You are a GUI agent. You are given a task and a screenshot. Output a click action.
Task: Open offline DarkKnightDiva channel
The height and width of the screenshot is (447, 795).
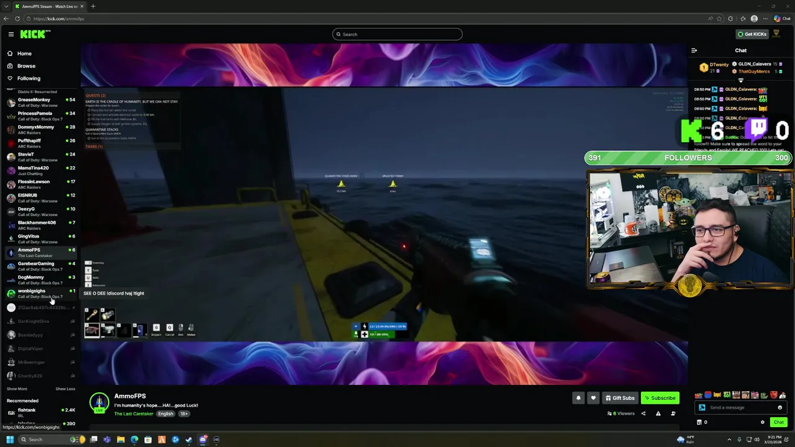(x=40, y=321)
